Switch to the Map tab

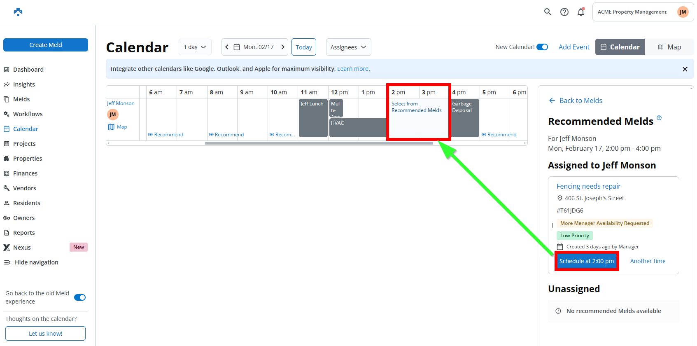coord(669,47)
